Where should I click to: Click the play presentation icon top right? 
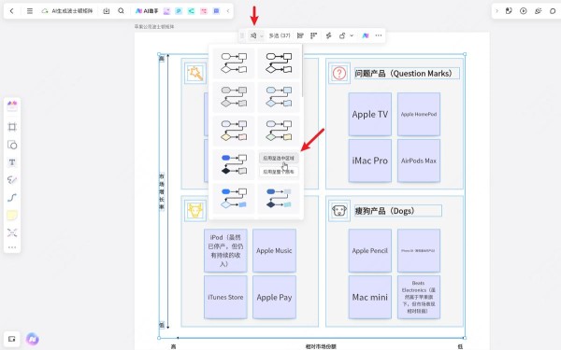click(x=523, y=11)
